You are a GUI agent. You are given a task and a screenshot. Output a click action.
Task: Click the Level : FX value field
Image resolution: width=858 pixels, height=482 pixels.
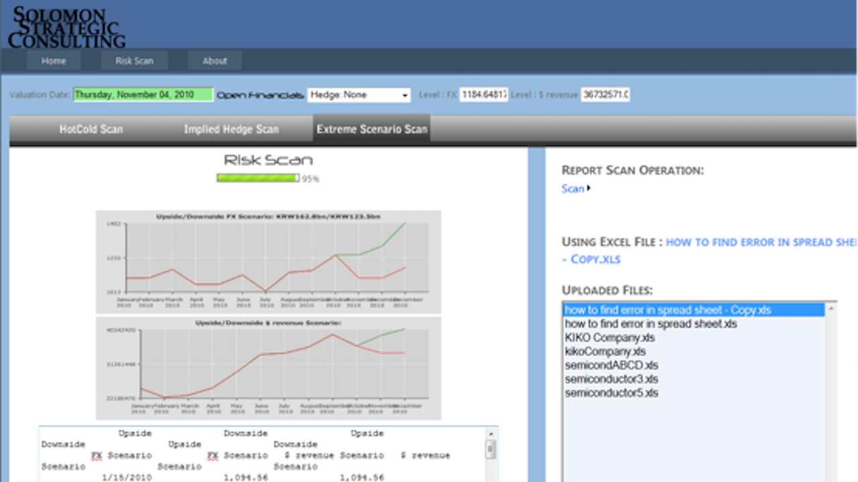coord(483,95)
